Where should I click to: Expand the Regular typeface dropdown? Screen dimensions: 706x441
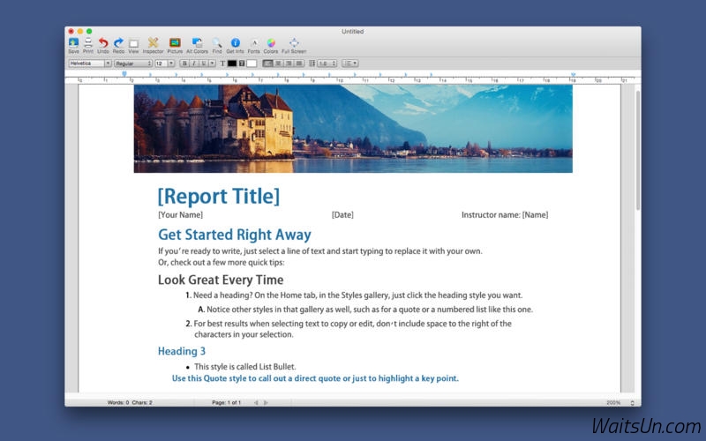tap(133, 64)
